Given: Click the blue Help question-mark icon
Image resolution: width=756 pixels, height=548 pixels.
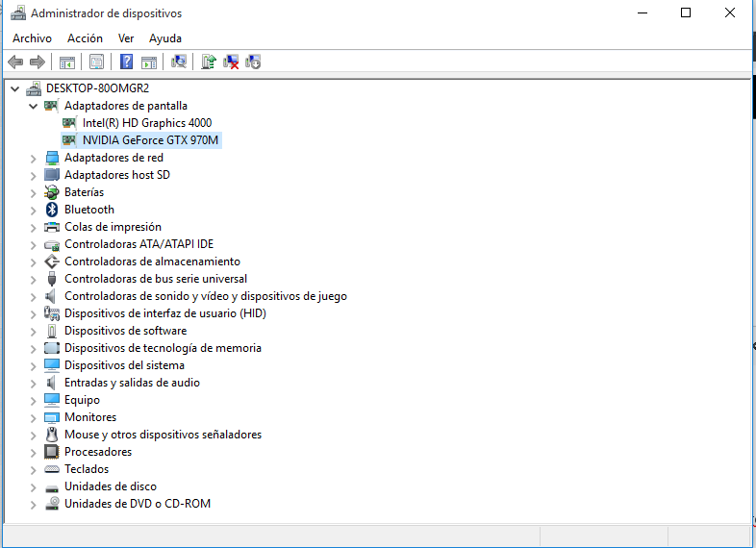Looking at the screenshot, I should (x=126, y=62).
